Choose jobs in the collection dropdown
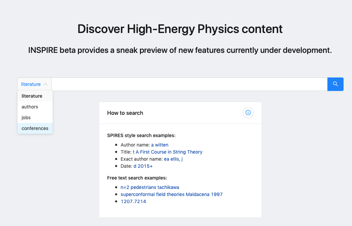The image size is (352, 226). pyautogui.click(x=26, y=118)
